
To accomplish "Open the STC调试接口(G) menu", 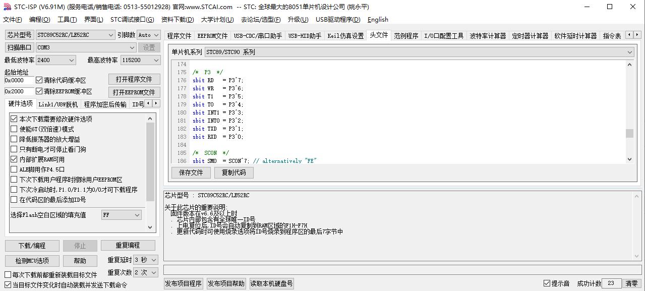I will pos(132,20).
